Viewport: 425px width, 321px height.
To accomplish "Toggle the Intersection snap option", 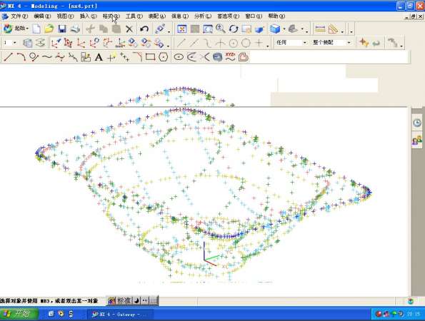I will click(220, 43).
